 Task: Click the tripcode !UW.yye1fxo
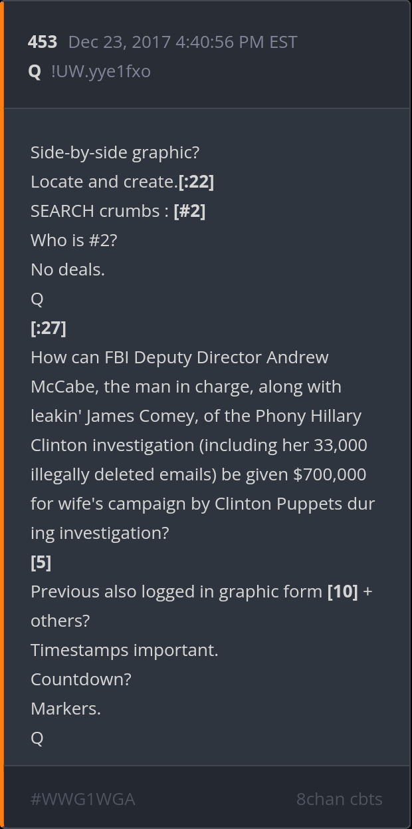[x=100, y=71]
